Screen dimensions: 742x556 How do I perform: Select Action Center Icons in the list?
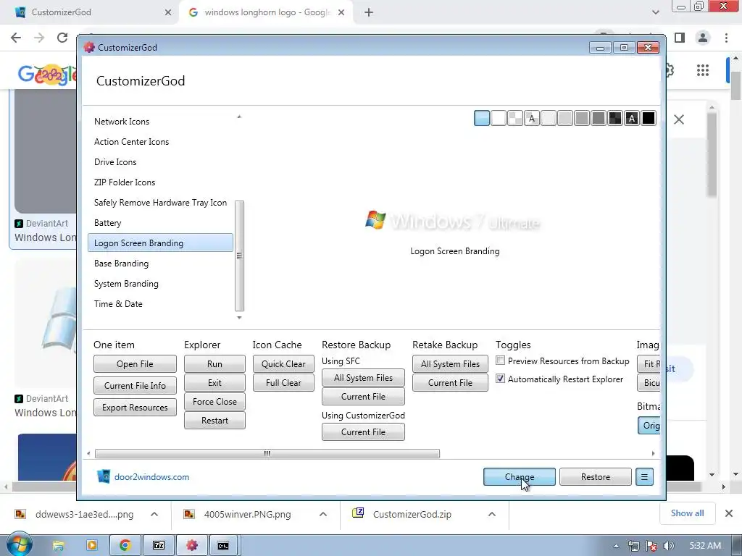(x=160, y=142)
